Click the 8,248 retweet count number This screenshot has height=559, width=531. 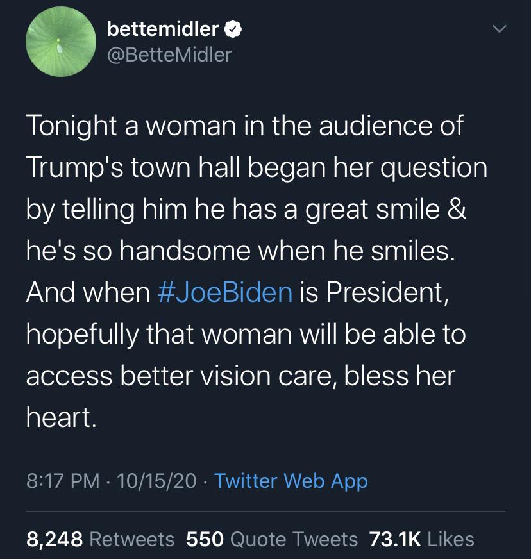click(55, 539)
